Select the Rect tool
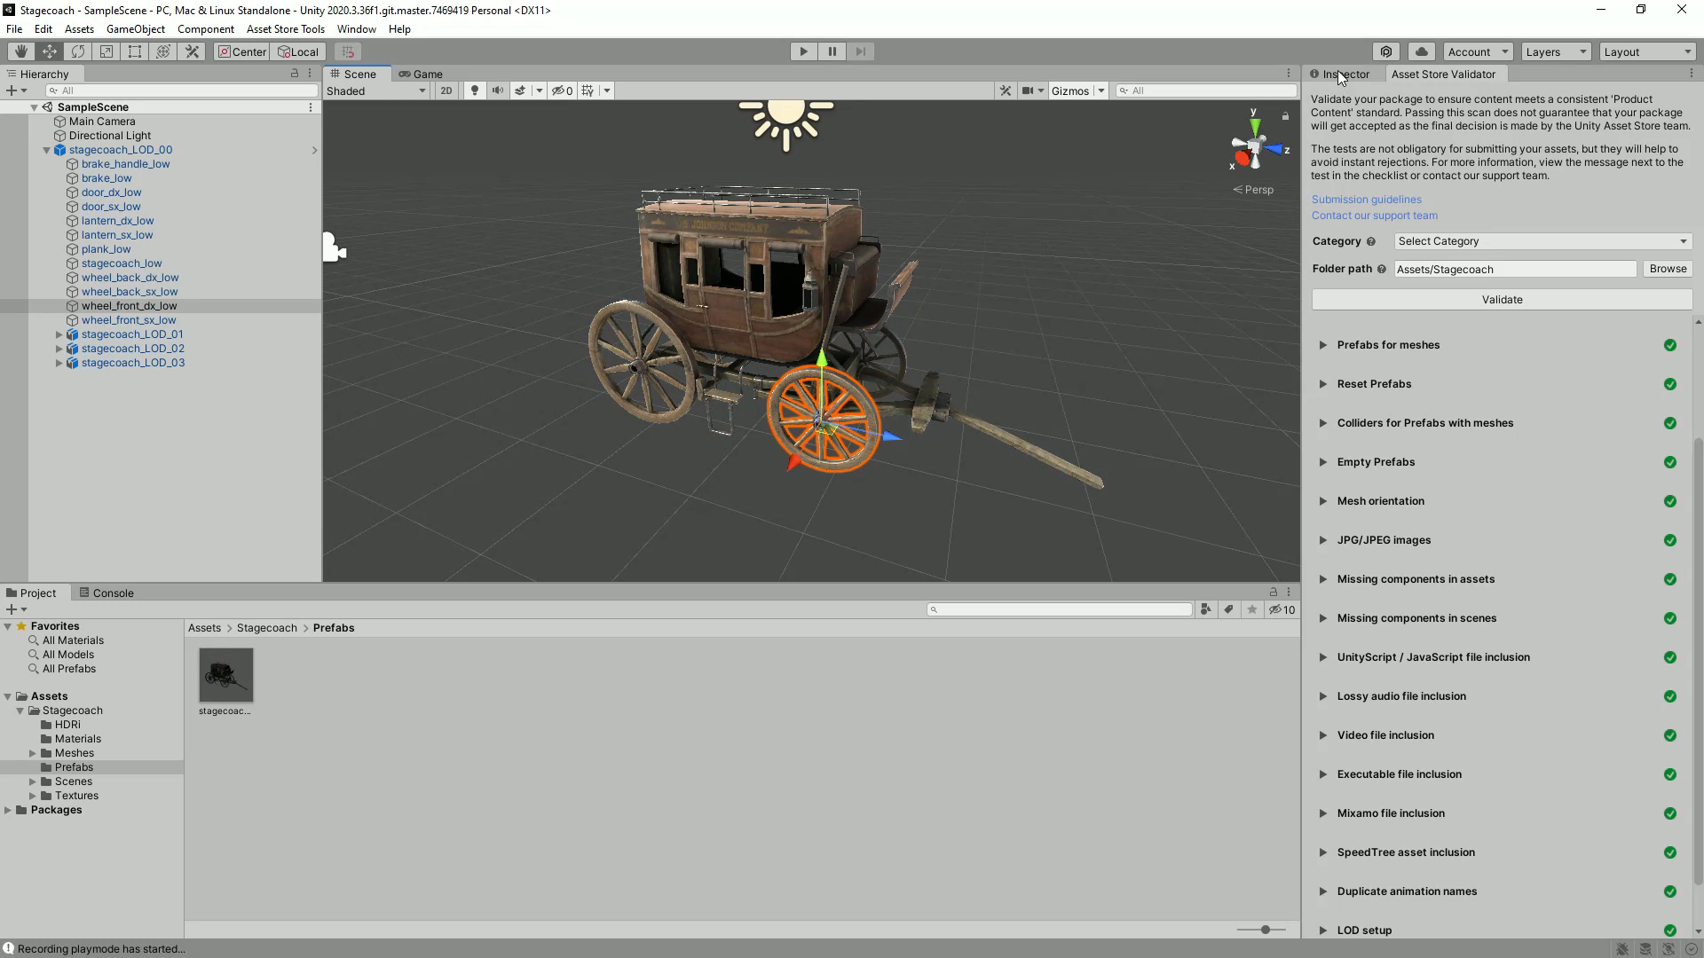 click(135, 51)
